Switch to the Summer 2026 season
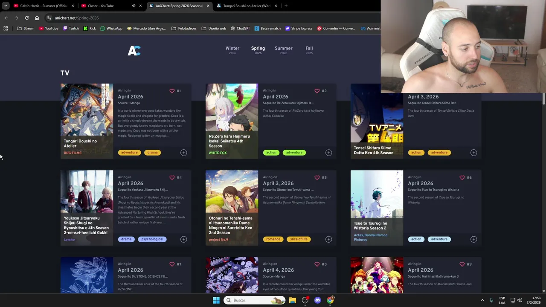The image size is (546, 307). point(284,50)
